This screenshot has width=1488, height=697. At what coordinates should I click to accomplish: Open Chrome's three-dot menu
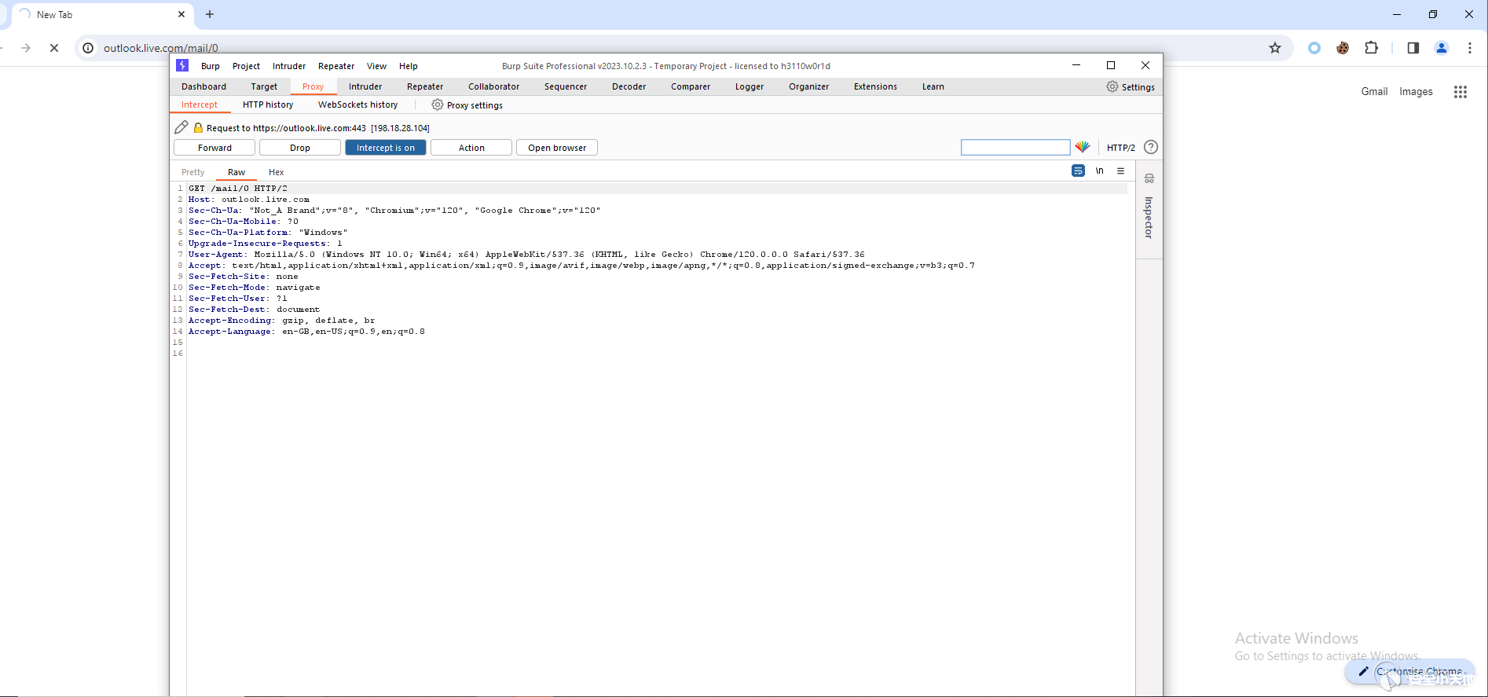[x=1470, y=48]
